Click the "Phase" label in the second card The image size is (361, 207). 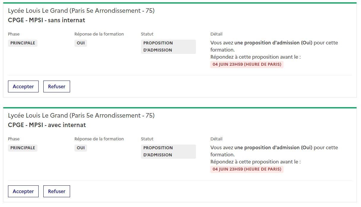pyautogui.click(x=14, y=139)
